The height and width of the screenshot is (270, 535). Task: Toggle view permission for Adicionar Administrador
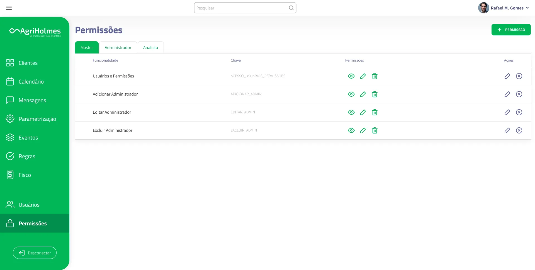coord(351,94)
